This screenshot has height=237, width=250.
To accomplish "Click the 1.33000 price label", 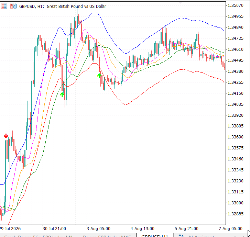I will pos(236,203).
